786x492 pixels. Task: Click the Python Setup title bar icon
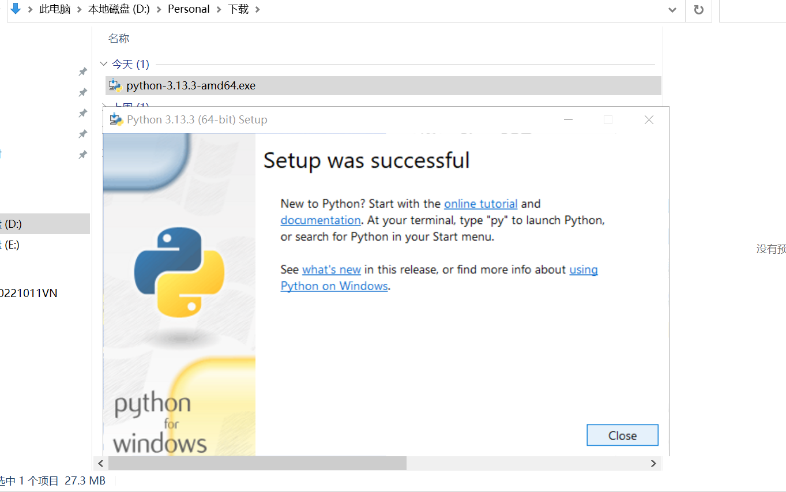pos(116,119)
